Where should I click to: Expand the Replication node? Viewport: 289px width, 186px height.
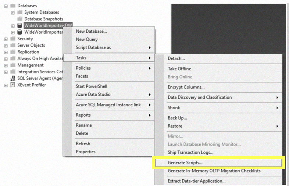[x=6, y=52]
